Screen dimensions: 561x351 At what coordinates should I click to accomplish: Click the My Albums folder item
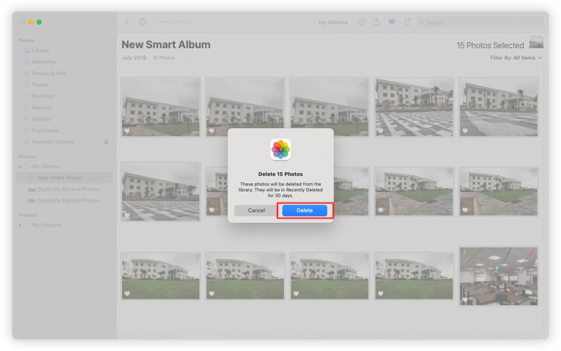[41, 167]
